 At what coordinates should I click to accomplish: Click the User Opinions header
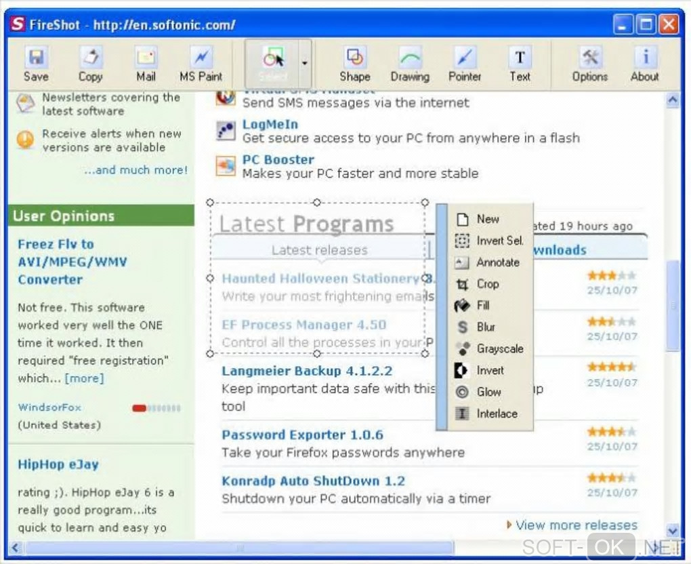[x=101, y=216]
